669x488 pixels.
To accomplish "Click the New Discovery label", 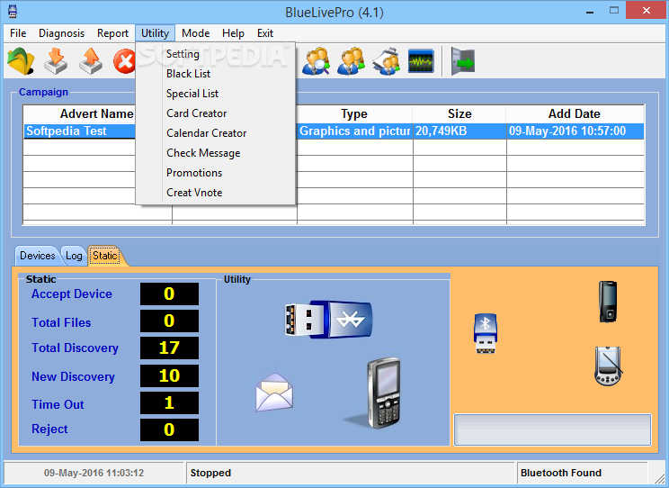I will click(x=73, y=376).
